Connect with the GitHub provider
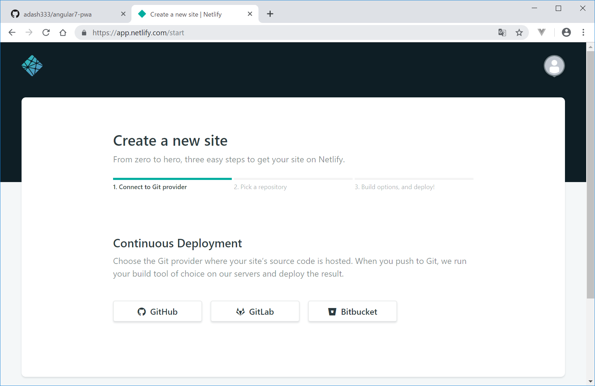 pyautogui.click(x=158, y=312)
